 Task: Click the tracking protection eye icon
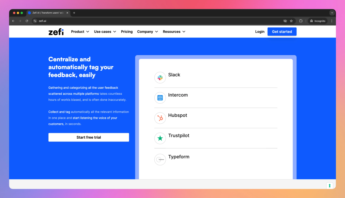(285, 21)
